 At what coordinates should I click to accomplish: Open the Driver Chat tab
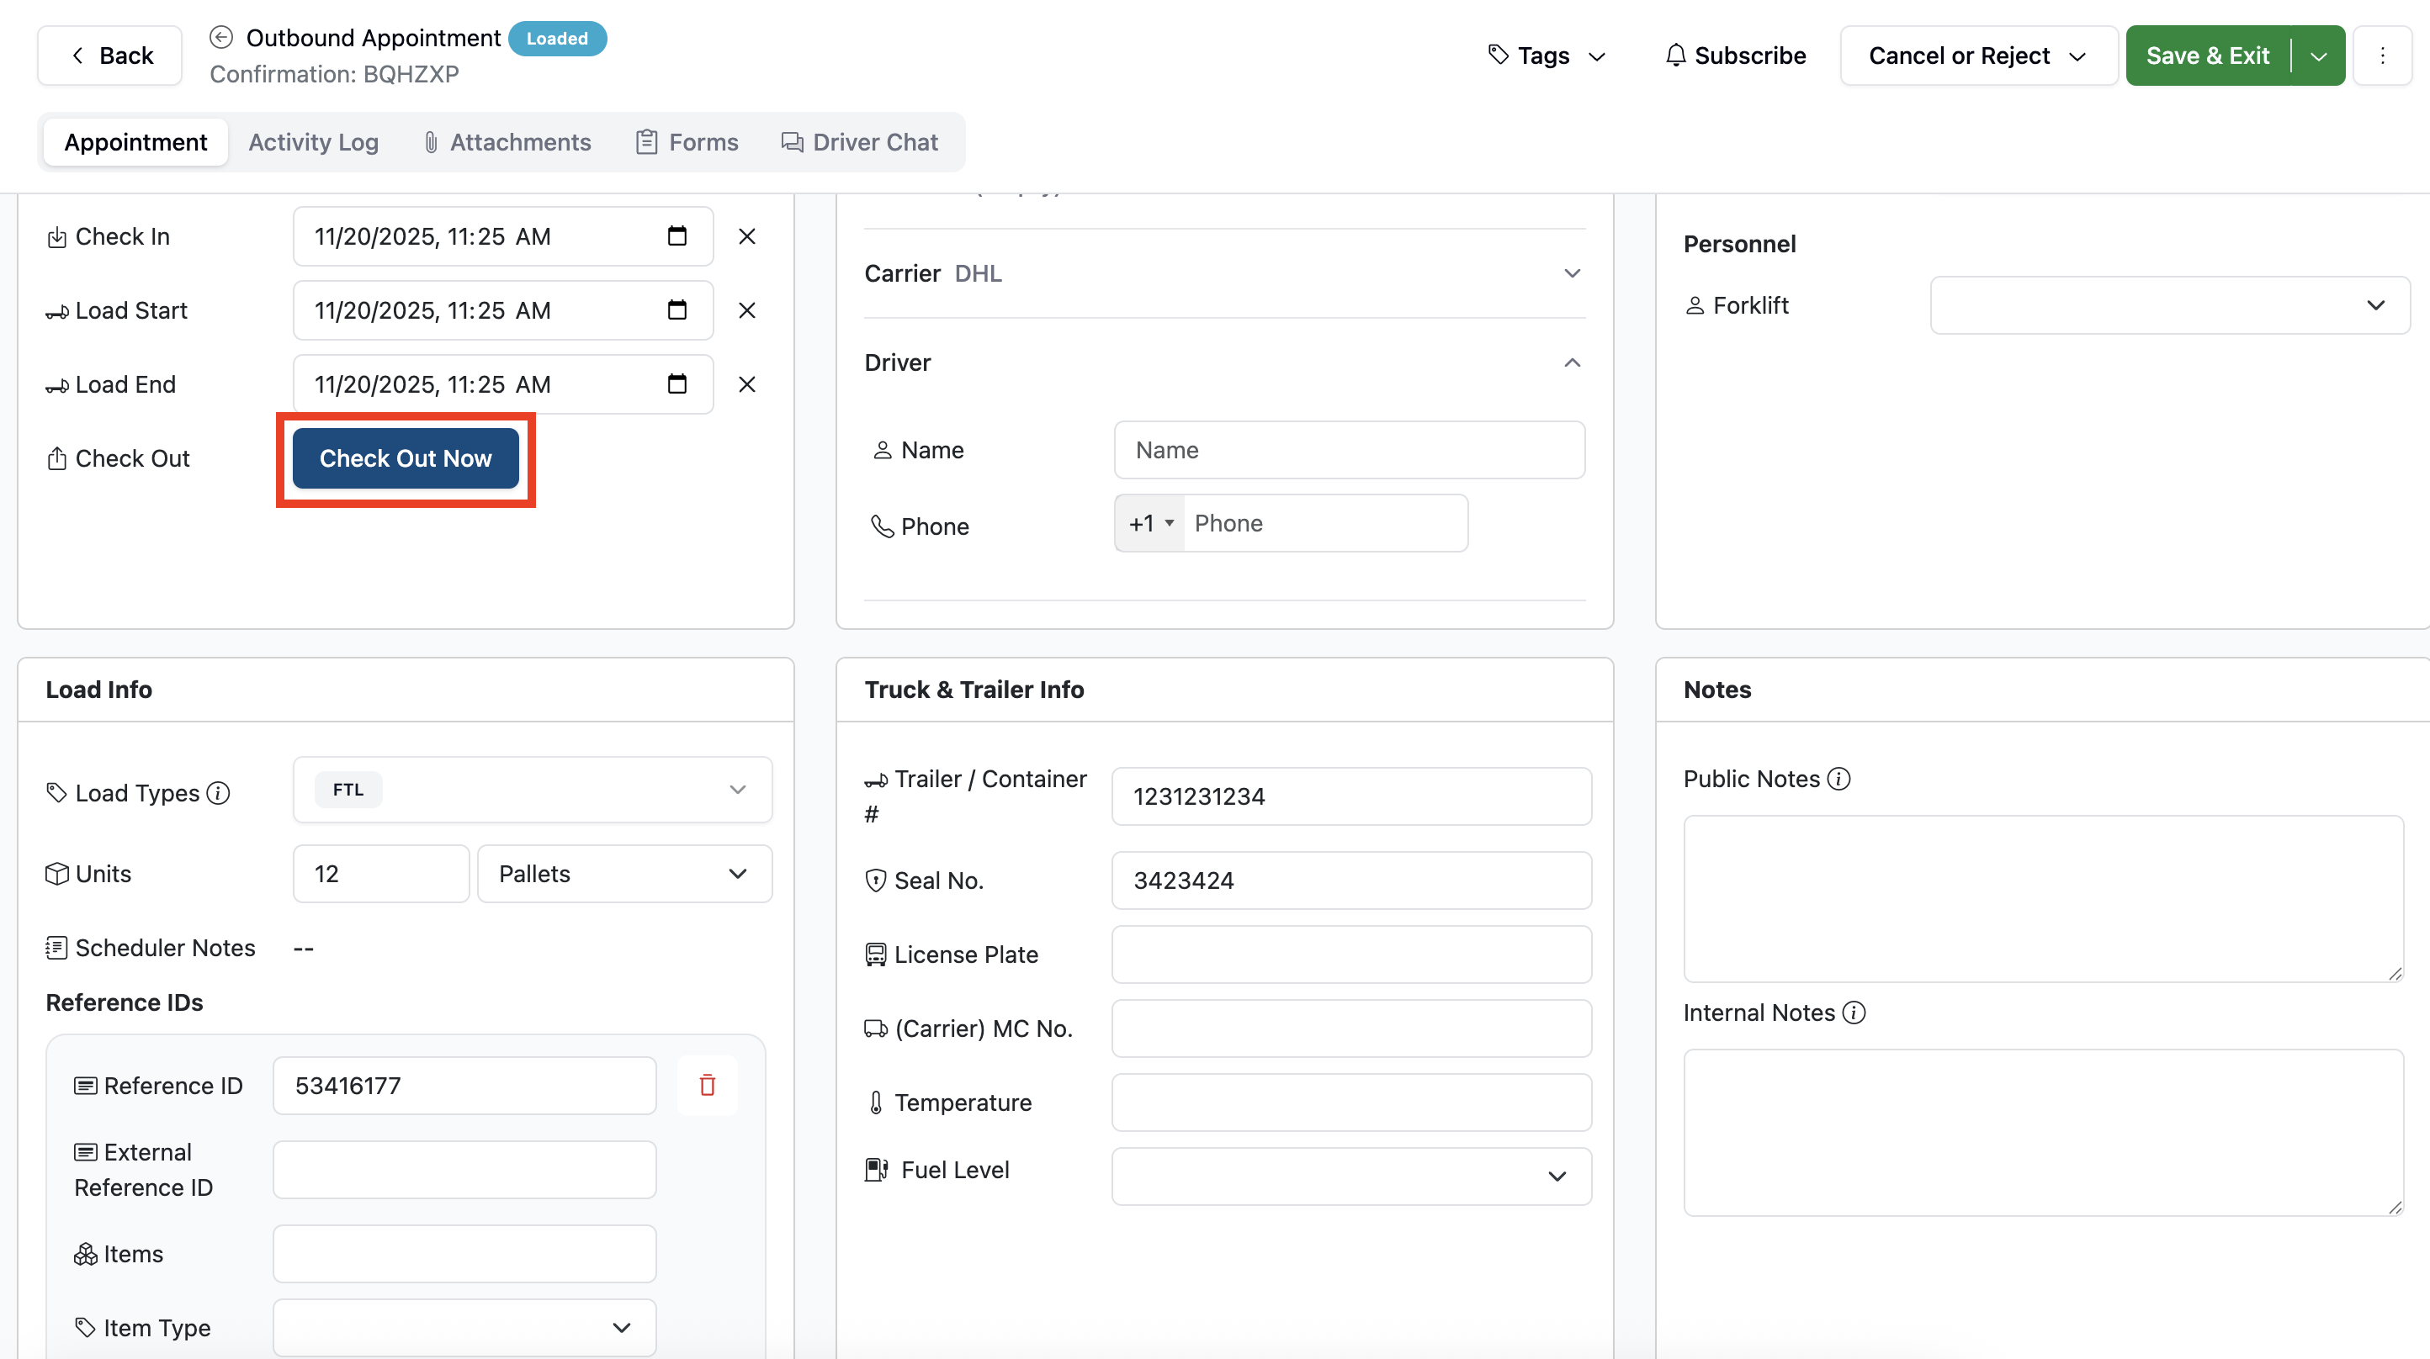pos(859,142)
